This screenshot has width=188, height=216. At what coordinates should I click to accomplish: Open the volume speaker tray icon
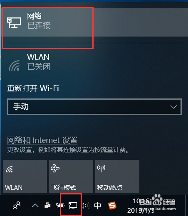(x=85, y=206)
